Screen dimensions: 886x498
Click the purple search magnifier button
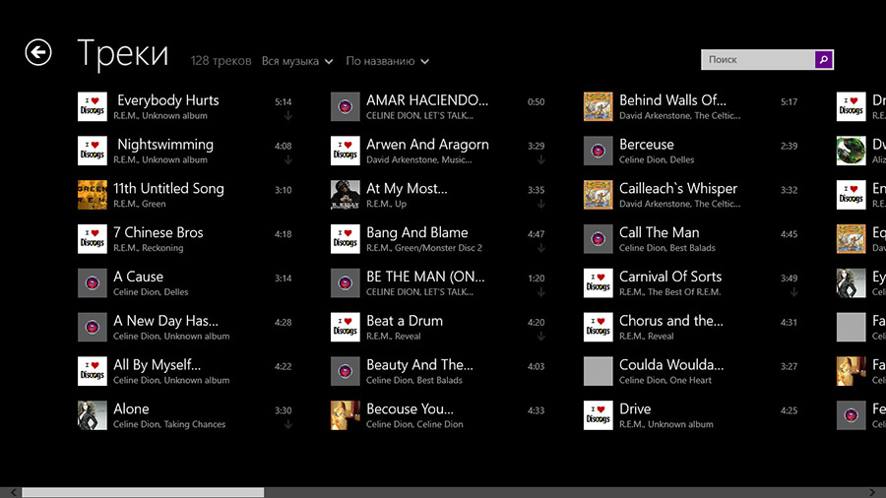click(x=823, y=59)
